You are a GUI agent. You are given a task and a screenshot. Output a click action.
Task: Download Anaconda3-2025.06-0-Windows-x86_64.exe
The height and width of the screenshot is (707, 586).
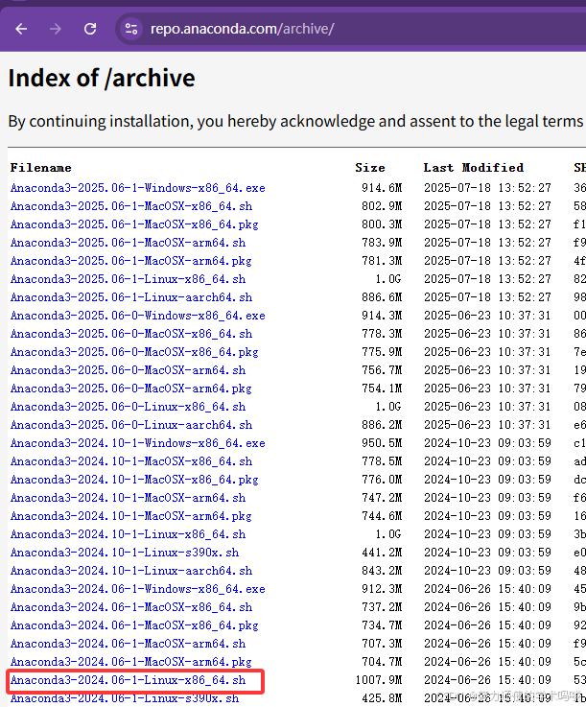[x=137, y=316]
